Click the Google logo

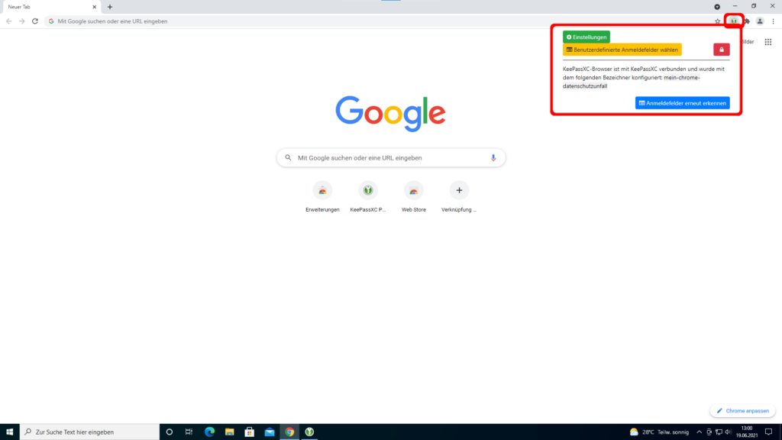pyautogui.click(x=390, y=113)
